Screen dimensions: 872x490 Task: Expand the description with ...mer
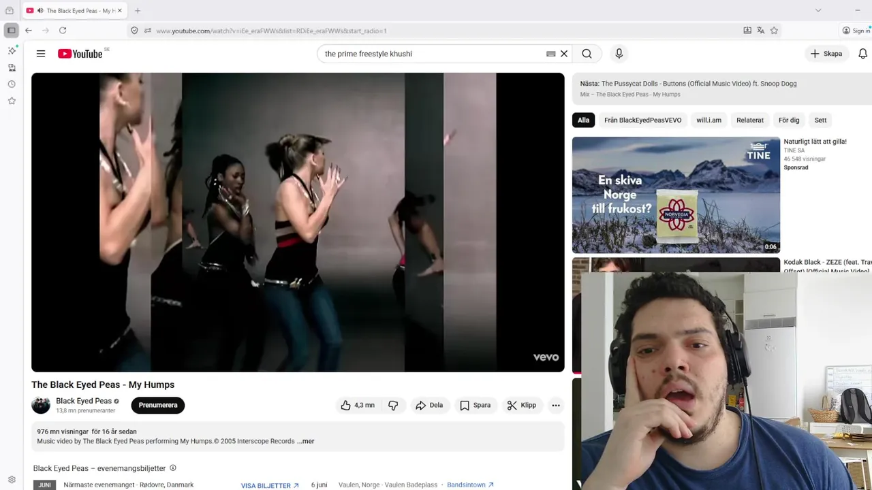pos(306,441)
